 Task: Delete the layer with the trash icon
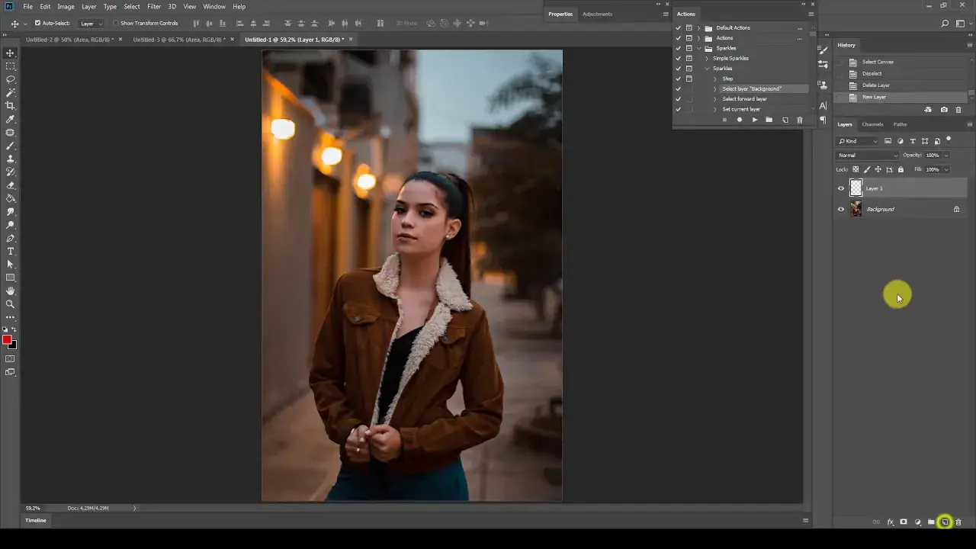point(958,522)
